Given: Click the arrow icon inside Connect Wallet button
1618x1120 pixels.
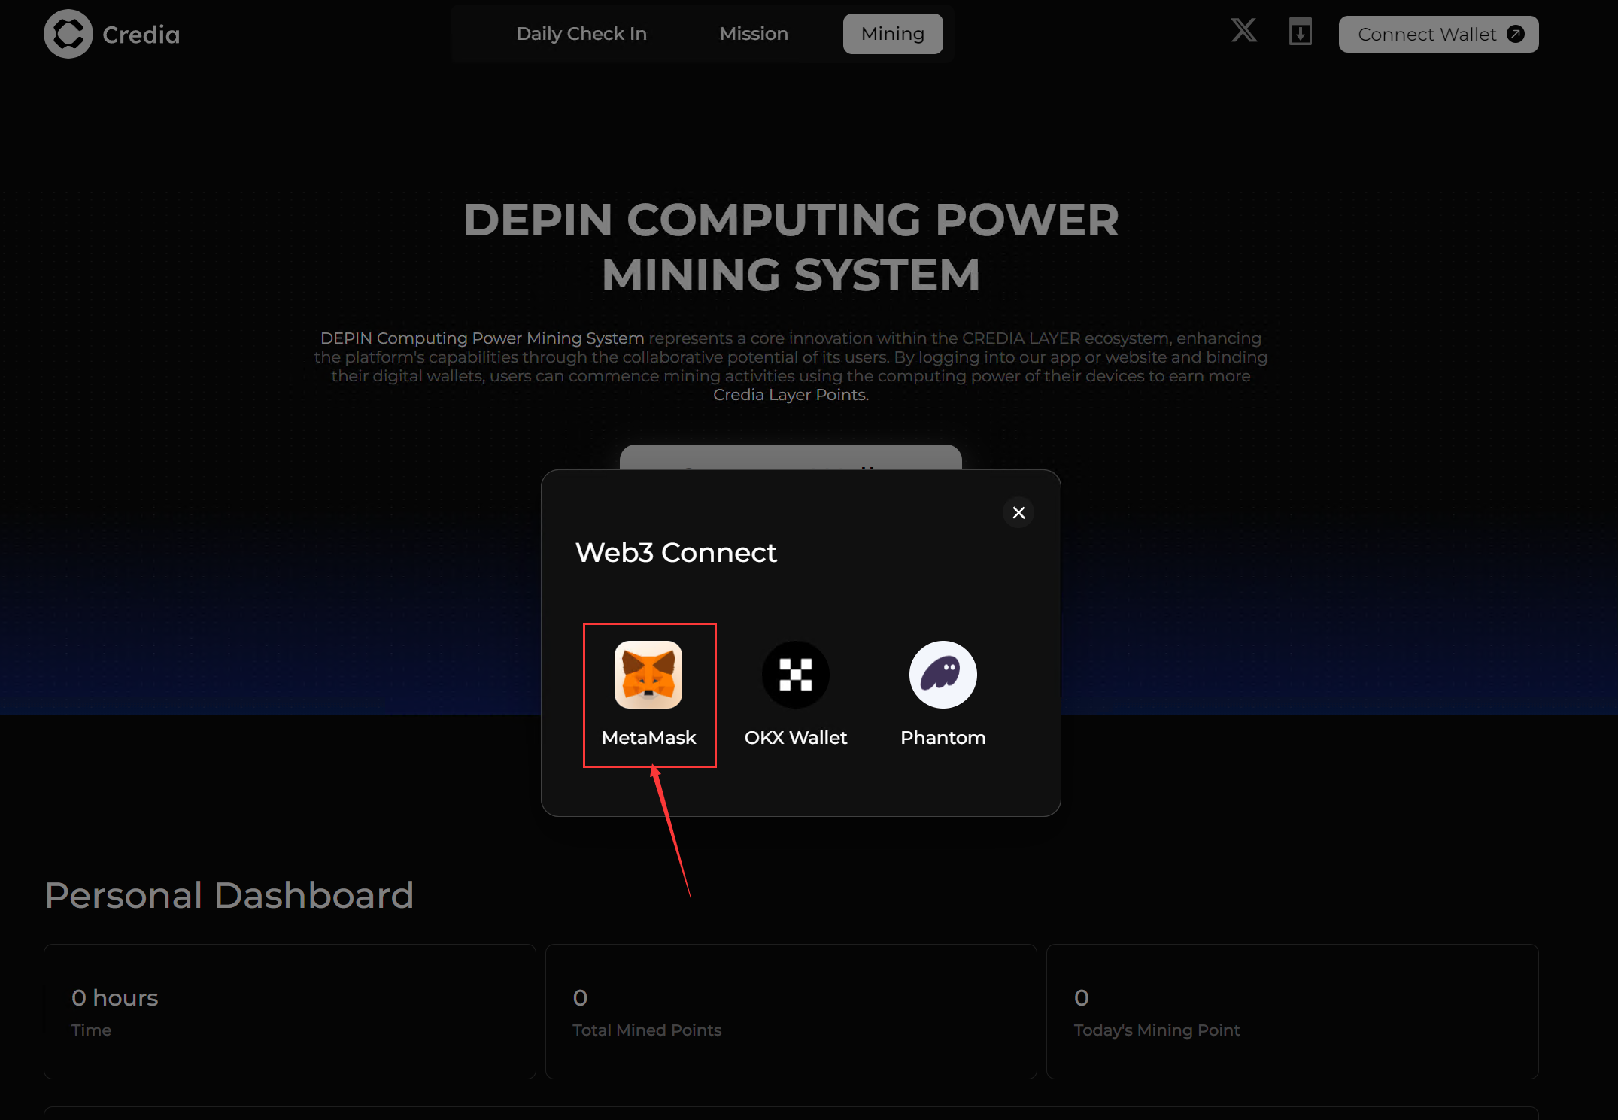Looking at the screenshot, I should coord(1516,34).
